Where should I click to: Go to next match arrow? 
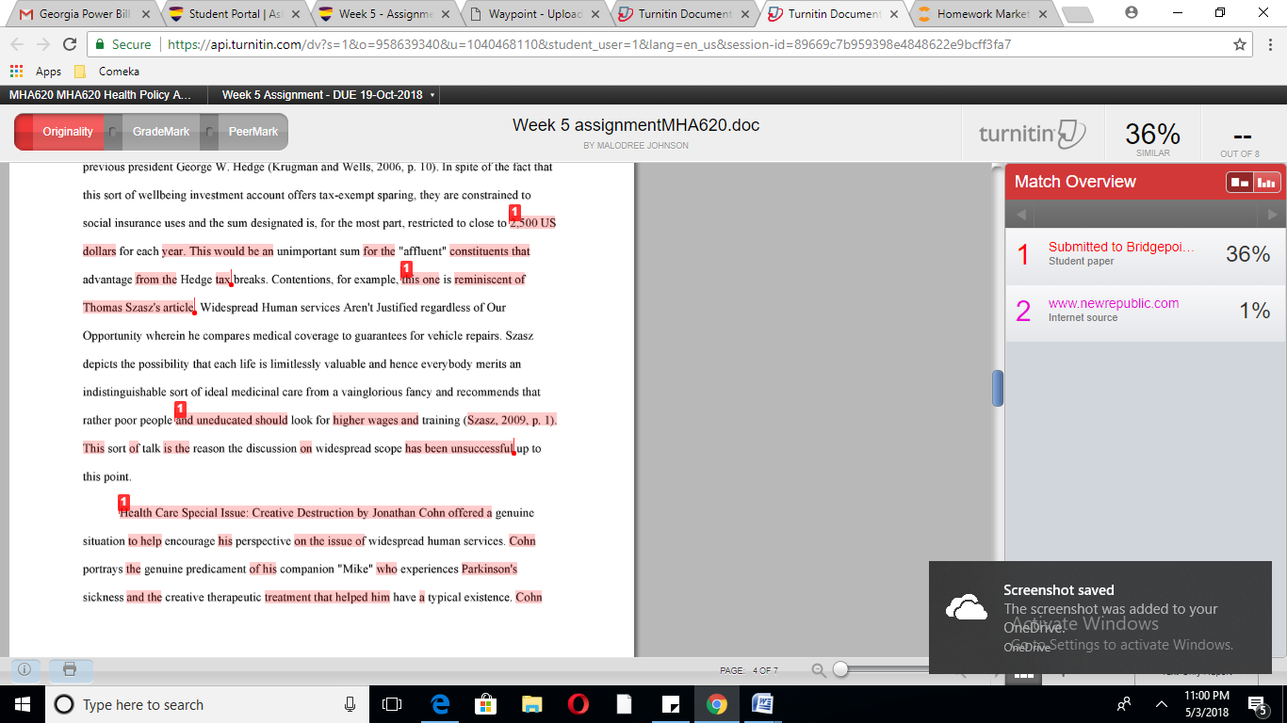pyautogui.click(x=1273, y=215)
